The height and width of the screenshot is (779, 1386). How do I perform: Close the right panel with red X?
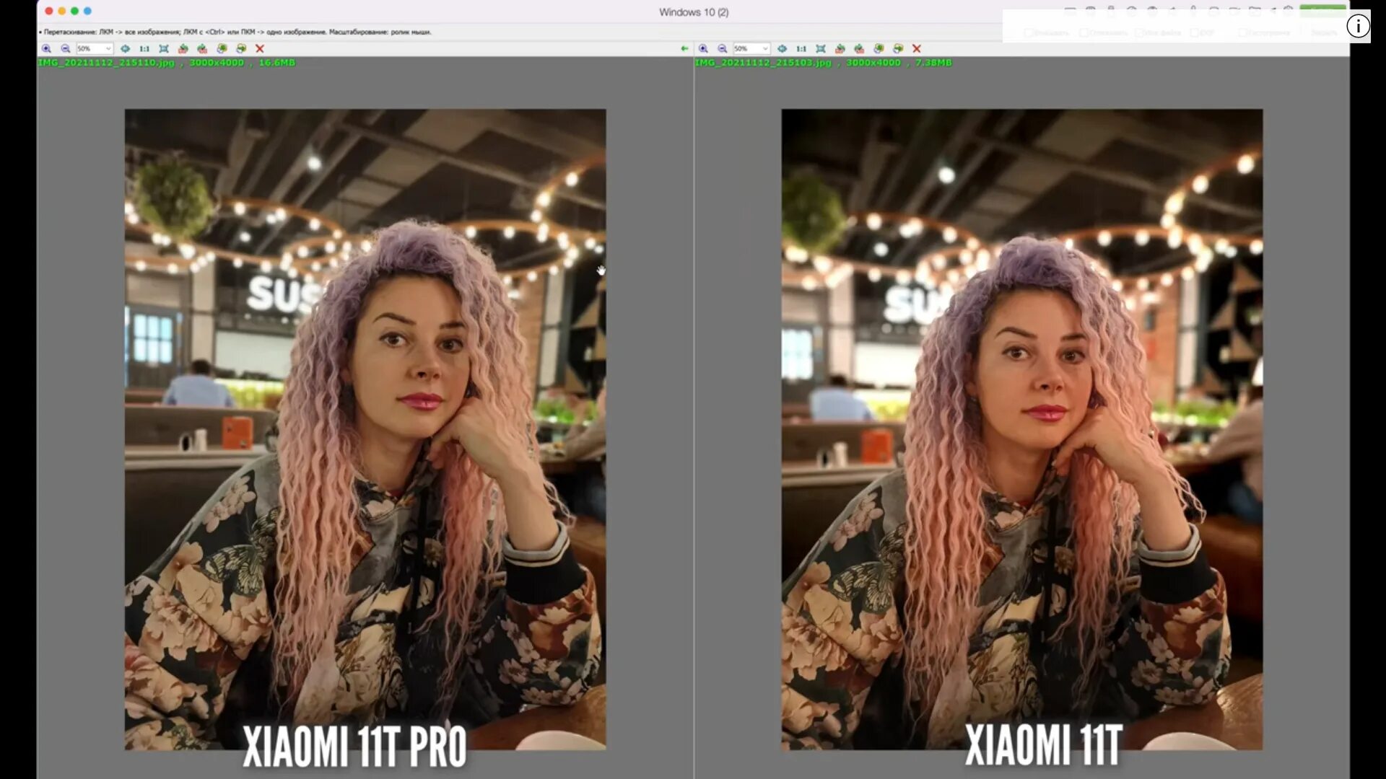point(917,48)
